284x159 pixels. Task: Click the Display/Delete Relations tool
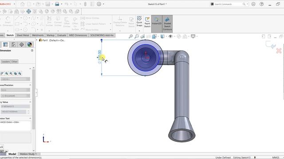coord(120,21)
